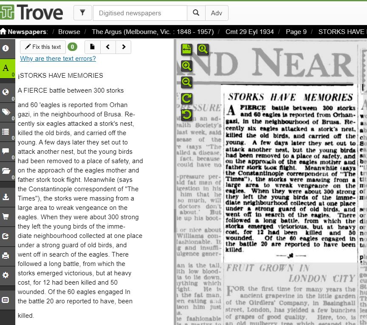The width and height of the screenshot is (367, 325).
Task: Open the lists sidebar icon
Action: [x=8, y=132]
